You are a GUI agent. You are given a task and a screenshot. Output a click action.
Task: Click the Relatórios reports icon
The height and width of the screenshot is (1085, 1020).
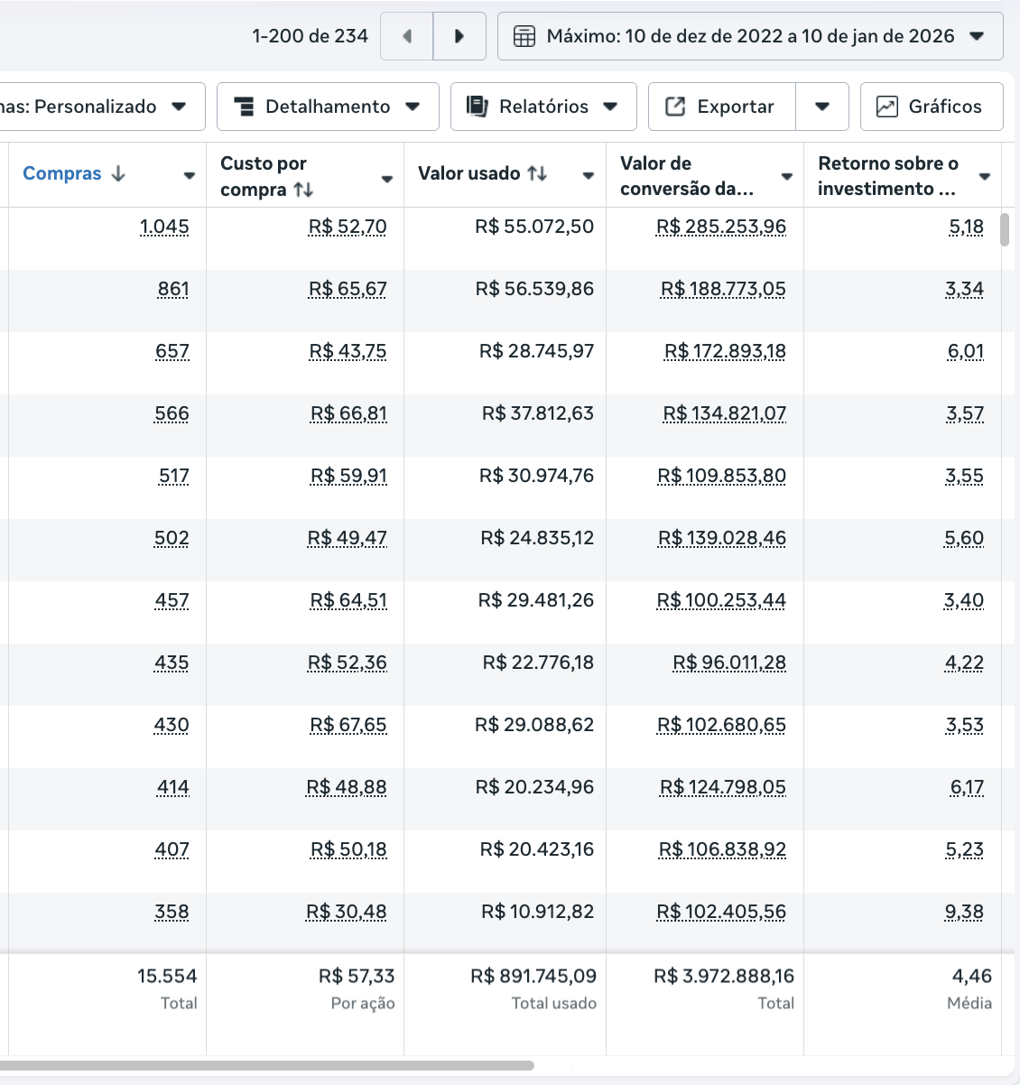pos(477,107)
